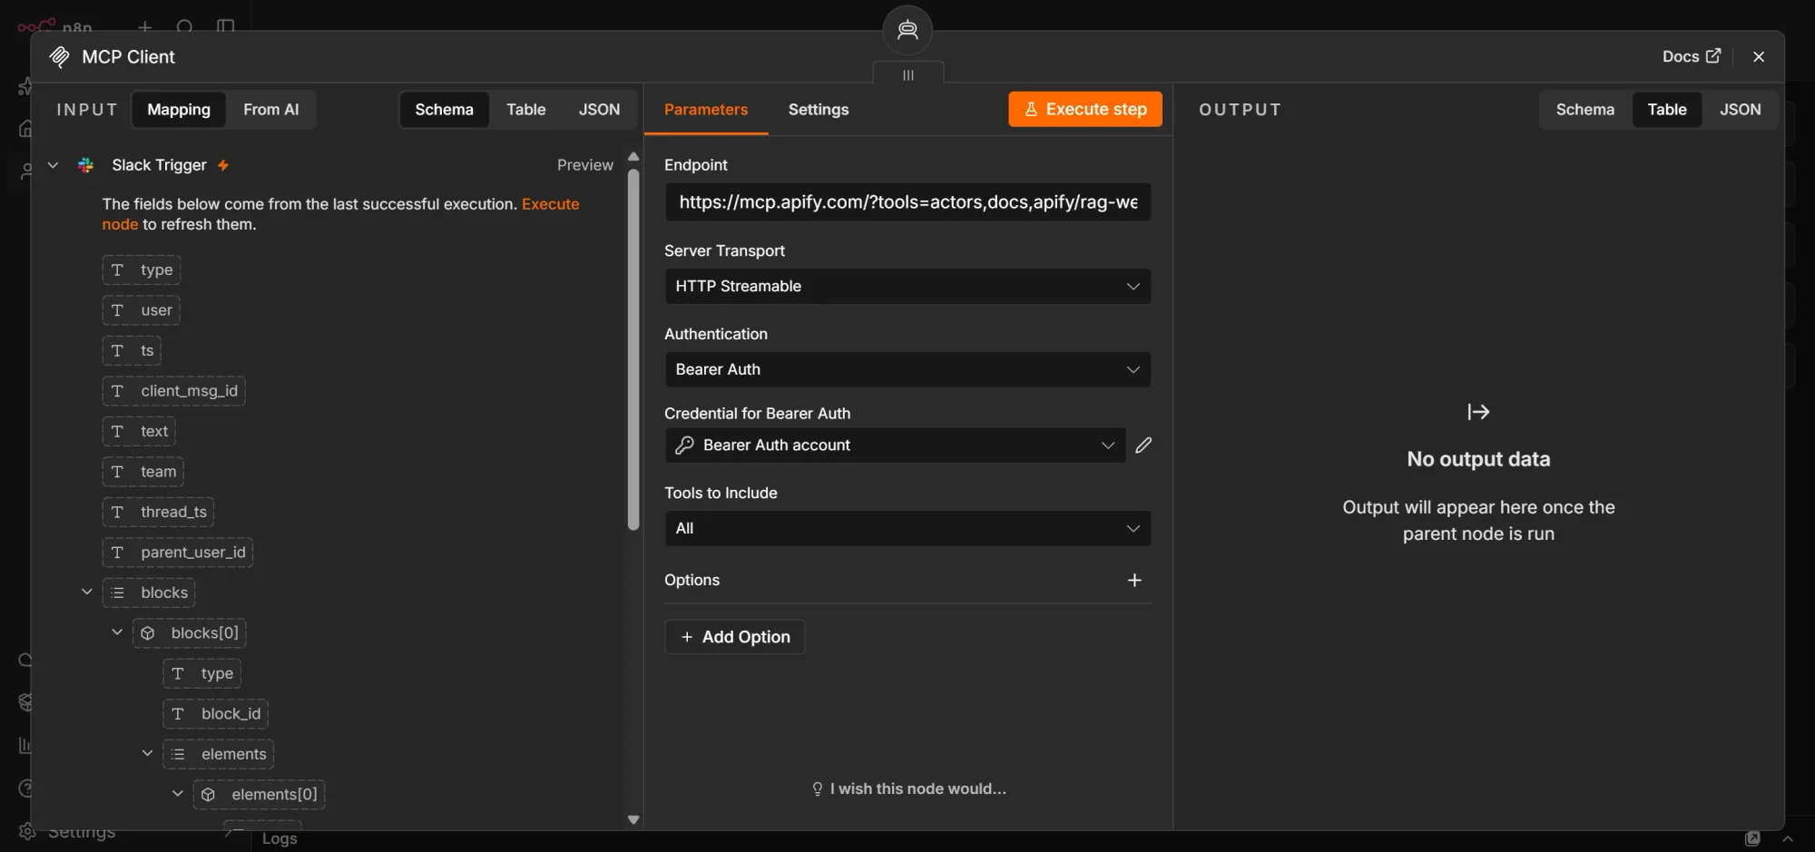
Task: Click the blocks[0] cube icon
Action: point(148,633)
